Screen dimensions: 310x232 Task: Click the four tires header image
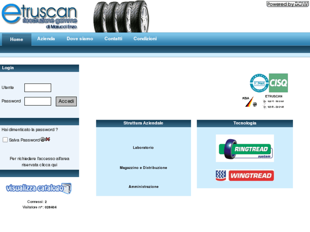click(122, 17)
